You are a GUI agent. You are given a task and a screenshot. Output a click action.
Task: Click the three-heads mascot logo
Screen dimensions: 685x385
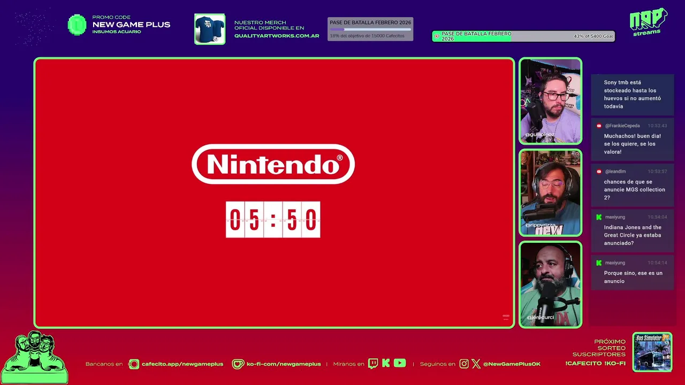click(35, 357)
